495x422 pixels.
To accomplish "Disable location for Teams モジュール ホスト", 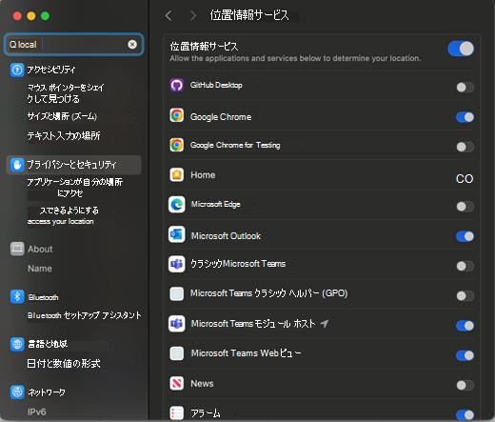I will pyautogui.click(x=465, y=326).
